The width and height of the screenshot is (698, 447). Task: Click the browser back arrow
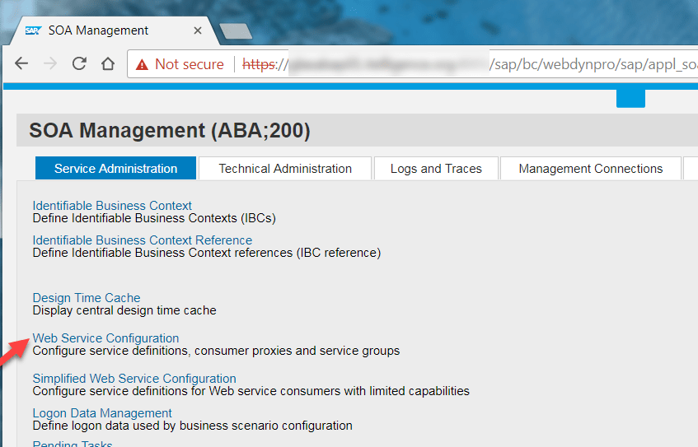coord(21,63)
